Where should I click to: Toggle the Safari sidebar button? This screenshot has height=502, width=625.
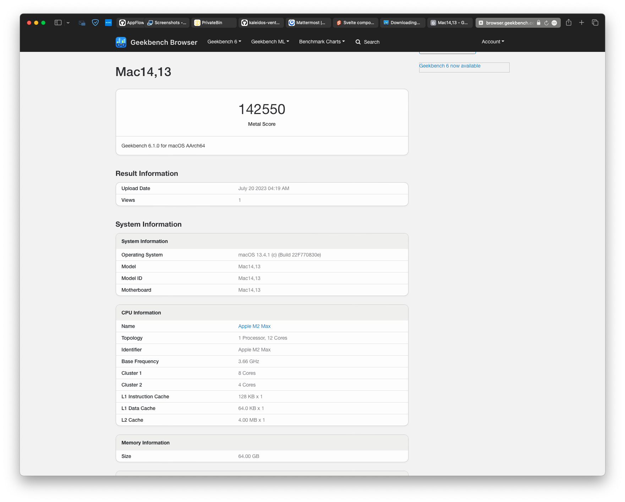58,23
